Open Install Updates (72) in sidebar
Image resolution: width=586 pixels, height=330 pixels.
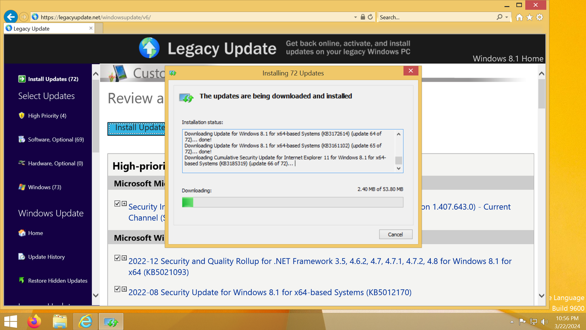(53, 79)
